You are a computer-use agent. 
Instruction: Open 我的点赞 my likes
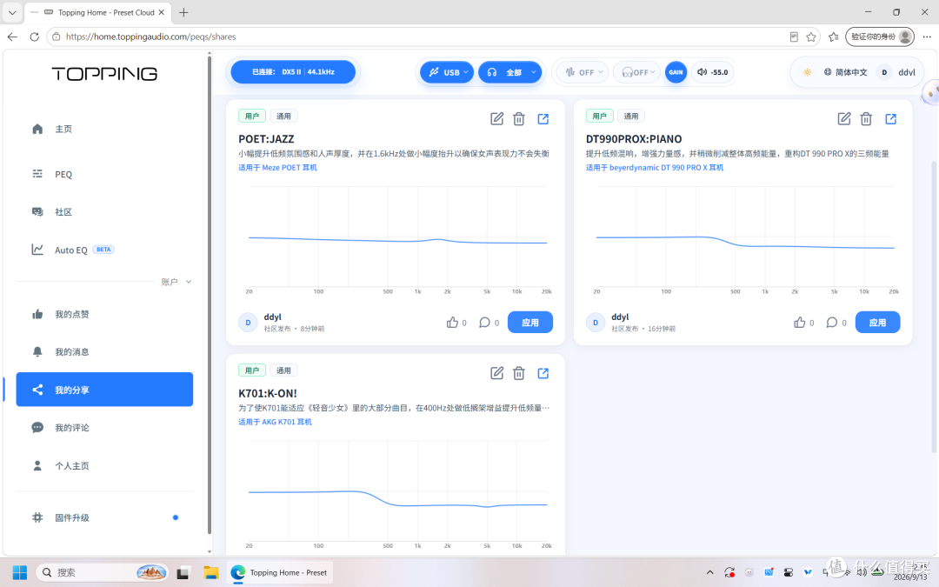(x=104, y=315)
